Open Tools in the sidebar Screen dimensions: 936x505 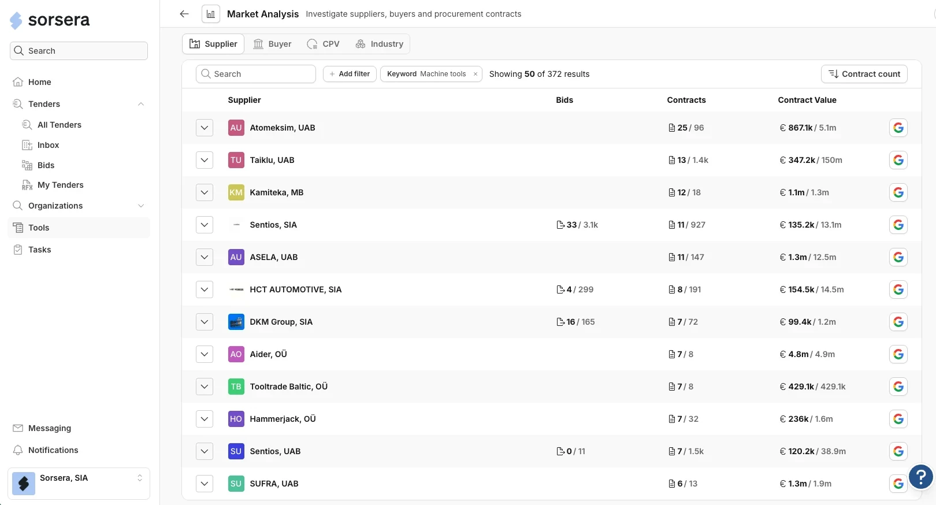coord(79,228)
